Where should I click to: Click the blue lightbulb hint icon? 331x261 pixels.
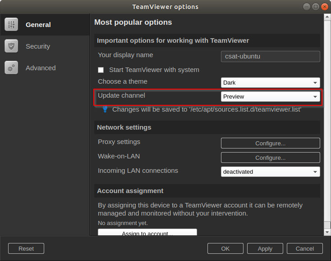pyautogui.click(x=105, y=109)
